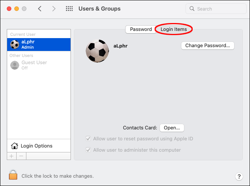Click the large soccer ball profile picture
The image size is (250, 186).
97,51
